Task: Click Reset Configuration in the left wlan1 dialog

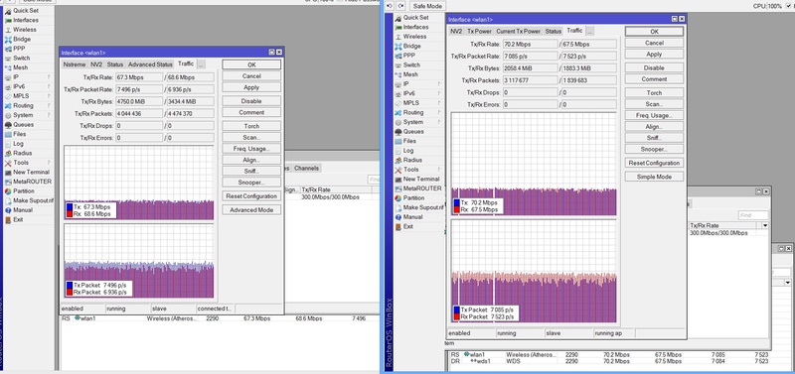Action: pyautogui.click(x=251, y=195)
